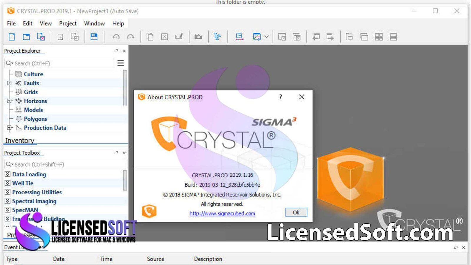
Task: Click the delete toolbar icon with X box
Action: pyautogui.click(x=164, y=37)
